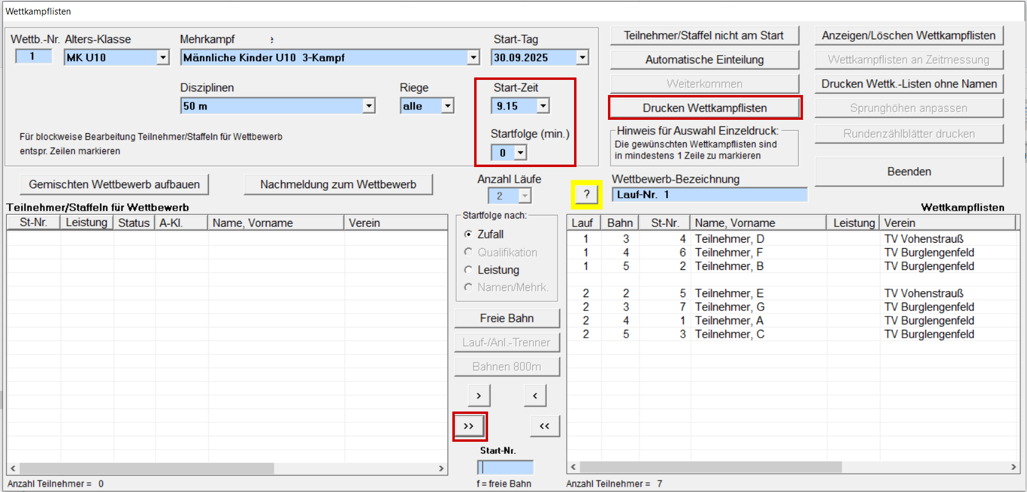Expand the Riege dropdown
This screenshot has width=1027, height=492.
pos(447,106)
